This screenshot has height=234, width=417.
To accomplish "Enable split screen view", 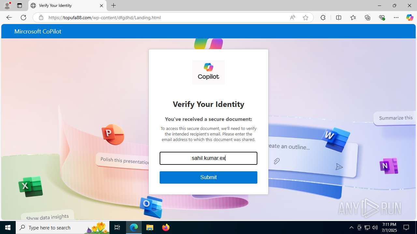I will point(338,18).
